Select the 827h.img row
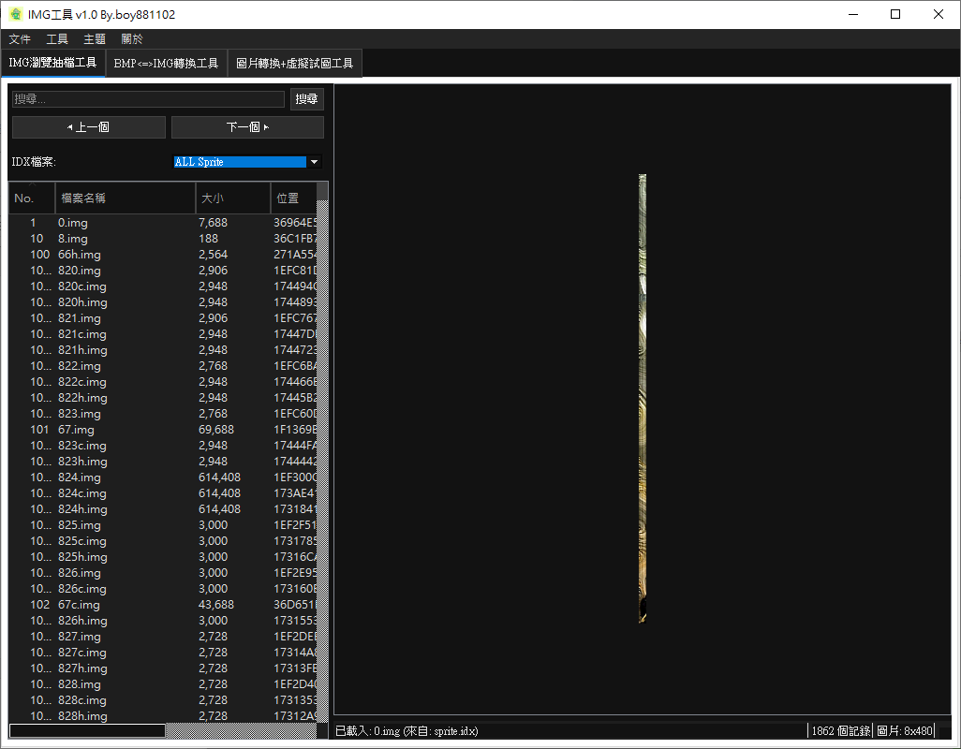Screen dimensions: 961x749 click(164, 668)
